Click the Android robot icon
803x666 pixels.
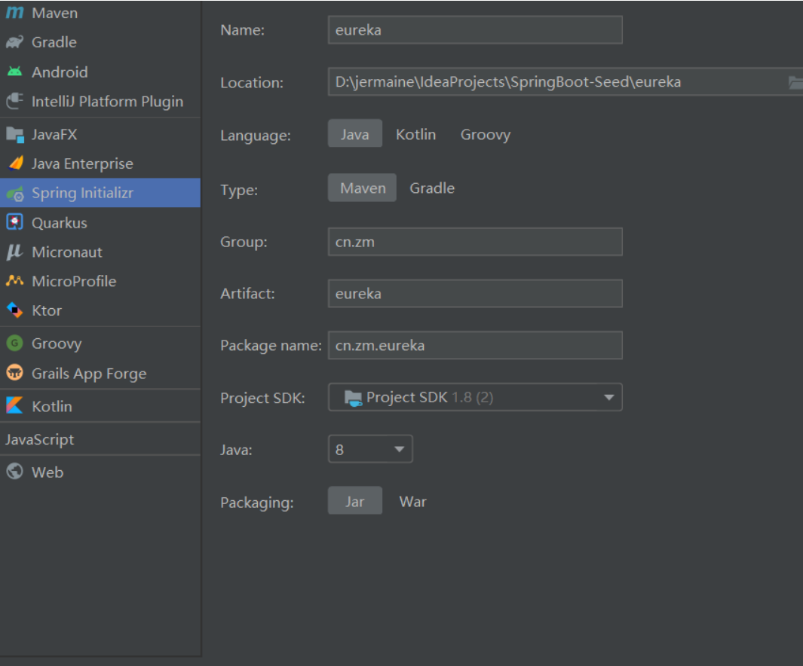tap(15, 72)
